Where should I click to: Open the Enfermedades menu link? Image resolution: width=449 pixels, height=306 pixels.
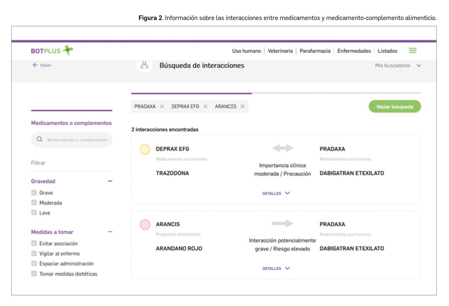(x=354, y=51)
